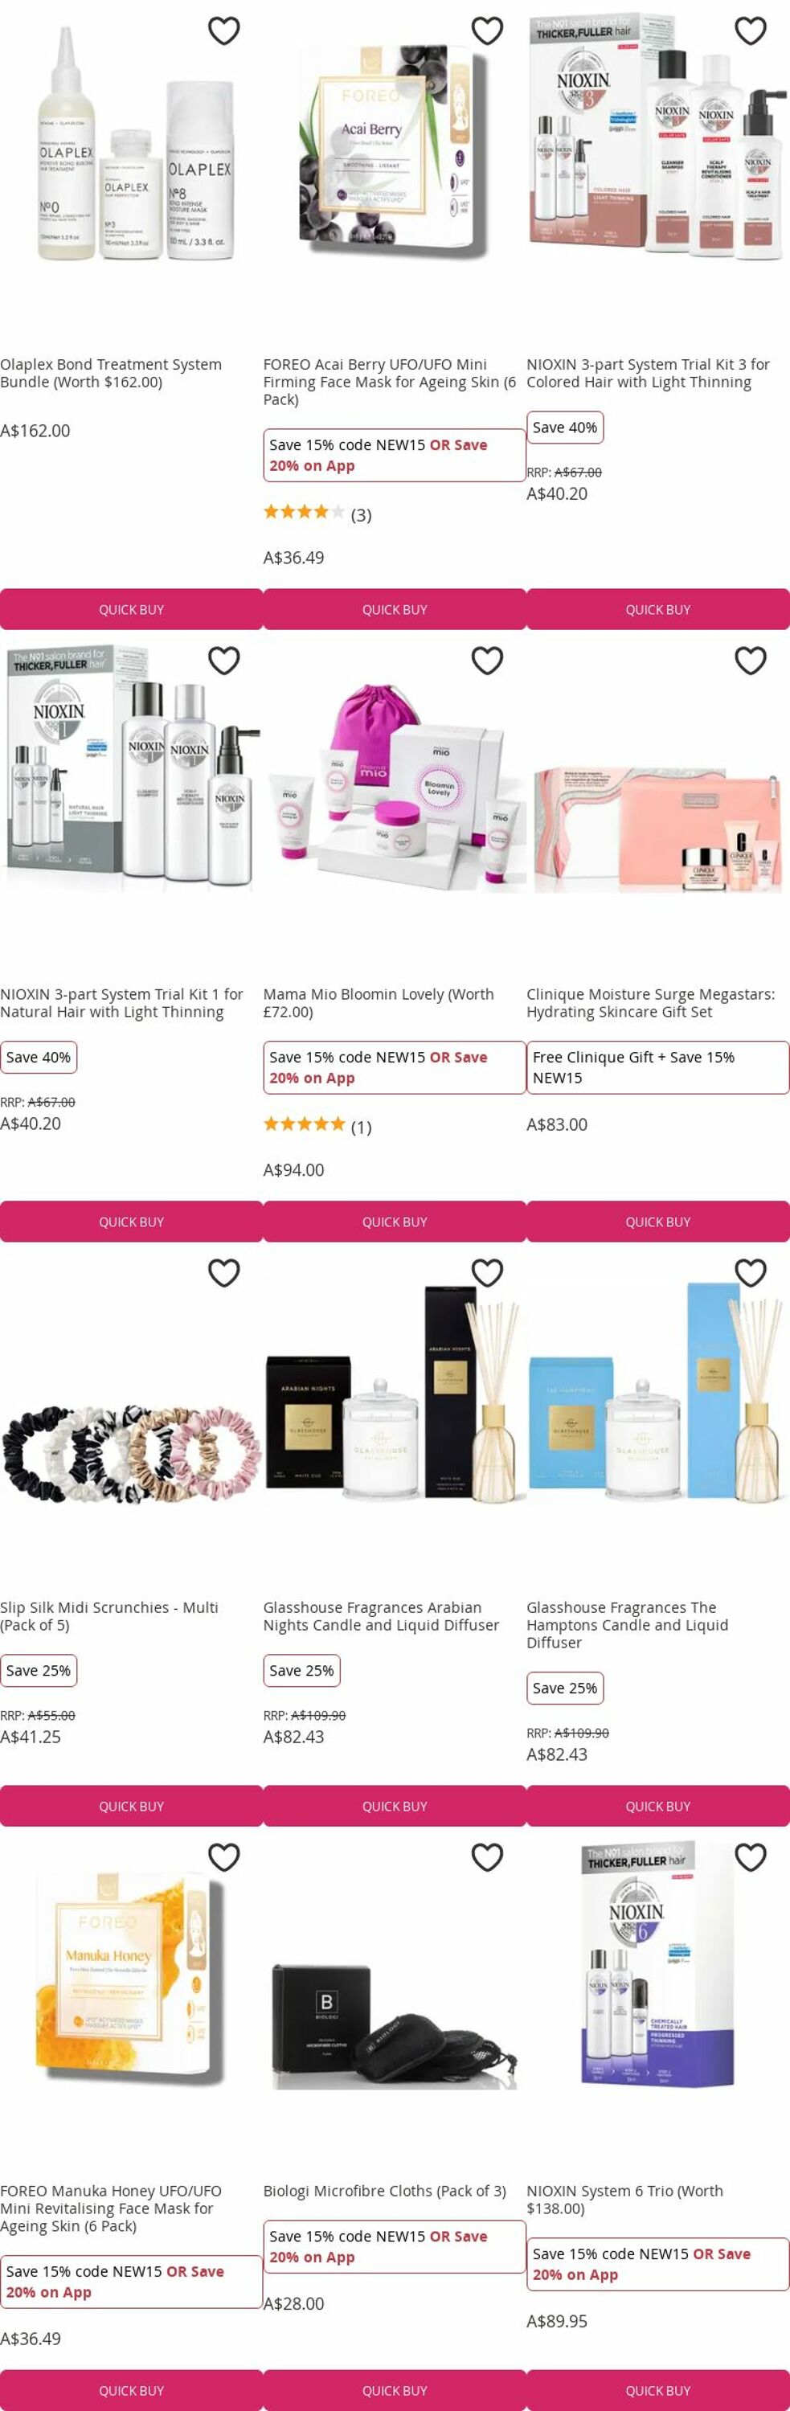Open Glasshouse Arabian Nights Candle title
This screenshot has height=2411, width=790.
[381, 1615]
